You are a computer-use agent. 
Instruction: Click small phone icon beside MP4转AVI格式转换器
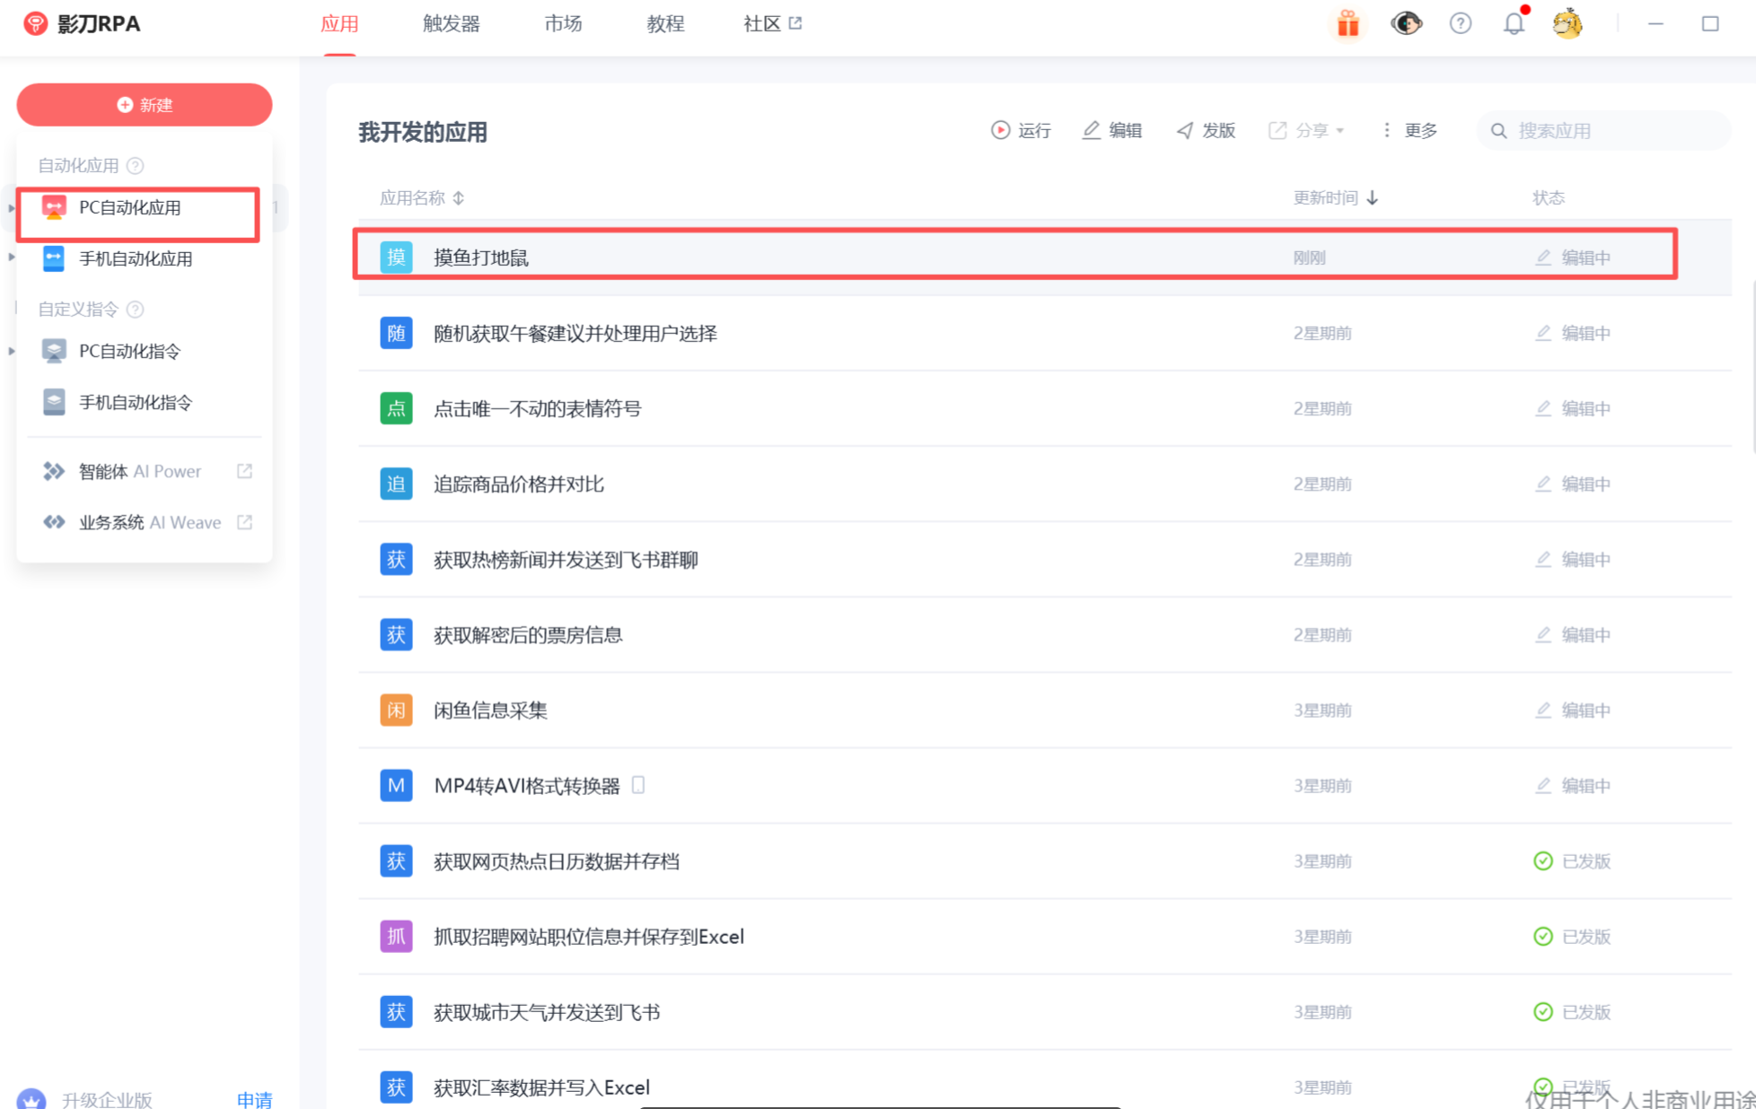(x=638, y=785)
